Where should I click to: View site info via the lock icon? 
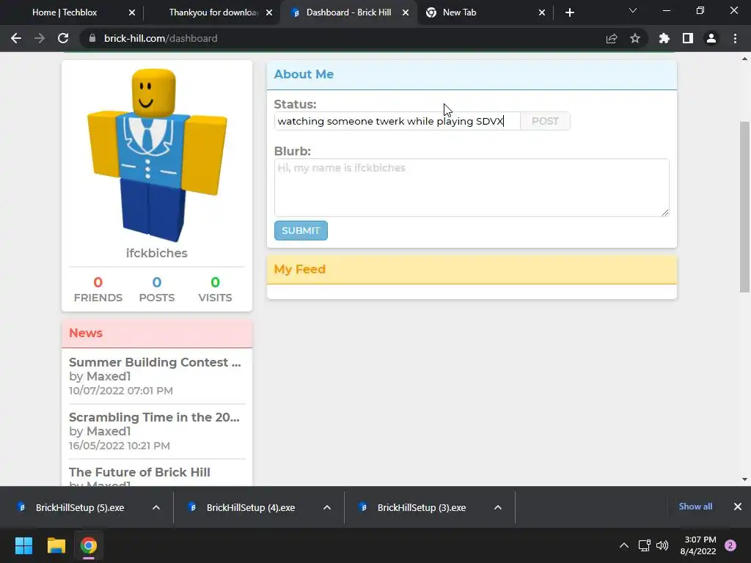coord(92,38)
